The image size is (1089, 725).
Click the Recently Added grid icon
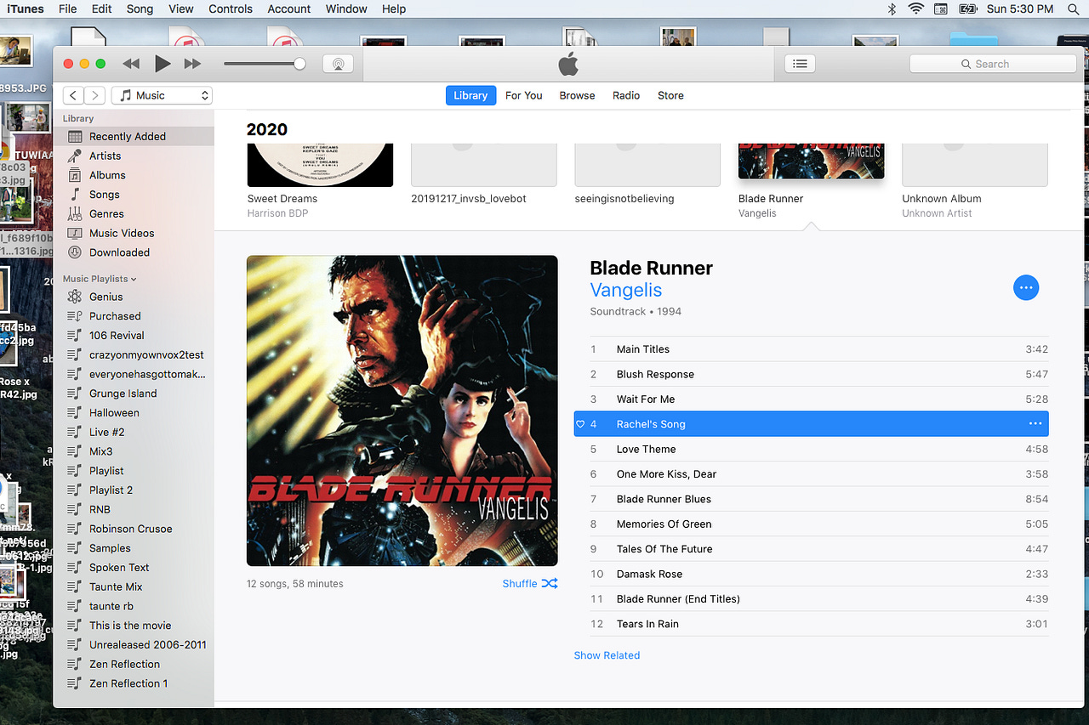[x=75, y=137]
